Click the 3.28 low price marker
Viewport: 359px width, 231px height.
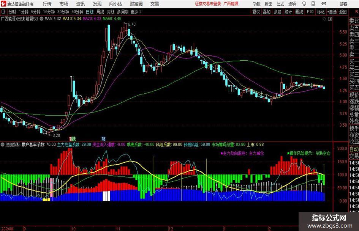pyautogui.click(x=56, y=135)
